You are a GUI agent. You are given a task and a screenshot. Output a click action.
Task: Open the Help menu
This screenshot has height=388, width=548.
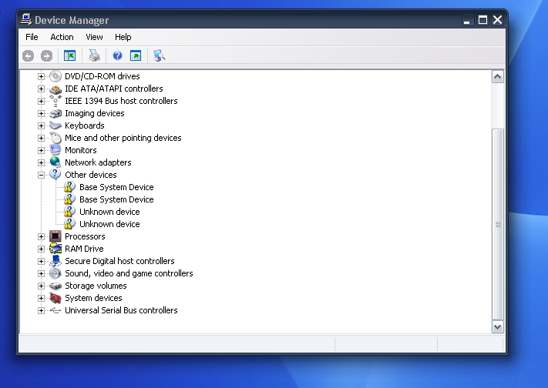tap(123, 37)
